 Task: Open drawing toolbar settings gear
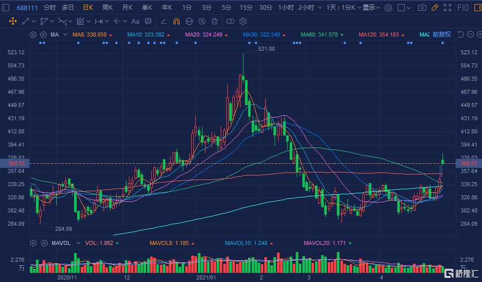(243, 21)
